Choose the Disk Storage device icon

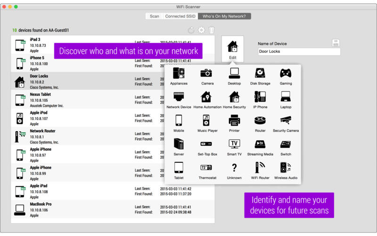(x=260, y=73)
